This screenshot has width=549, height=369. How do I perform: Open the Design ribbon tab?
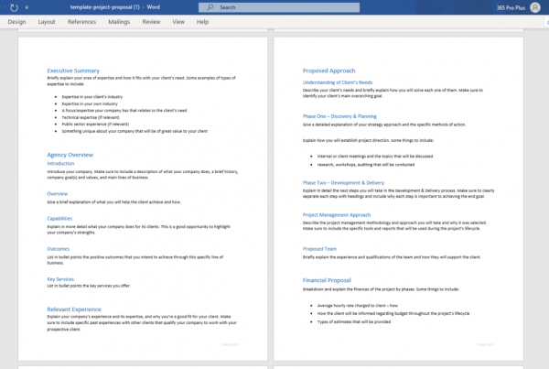[x=16, y=22]
